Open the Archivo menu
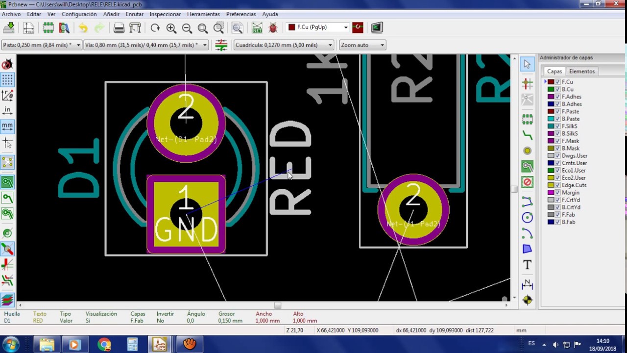 tap(11, 14)
